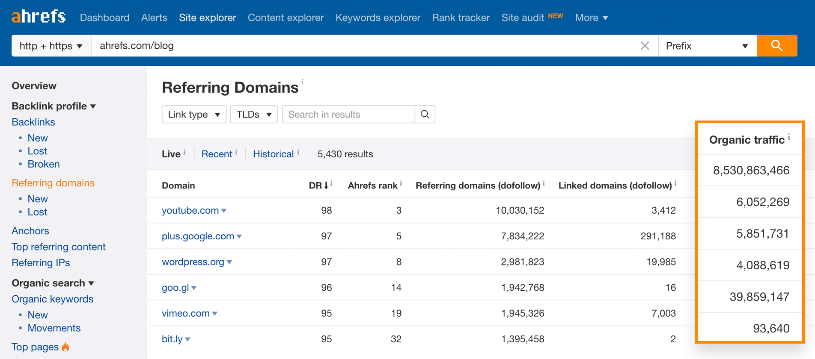Switch to the Recent tab
815x359 pixels.
point(217,154)
